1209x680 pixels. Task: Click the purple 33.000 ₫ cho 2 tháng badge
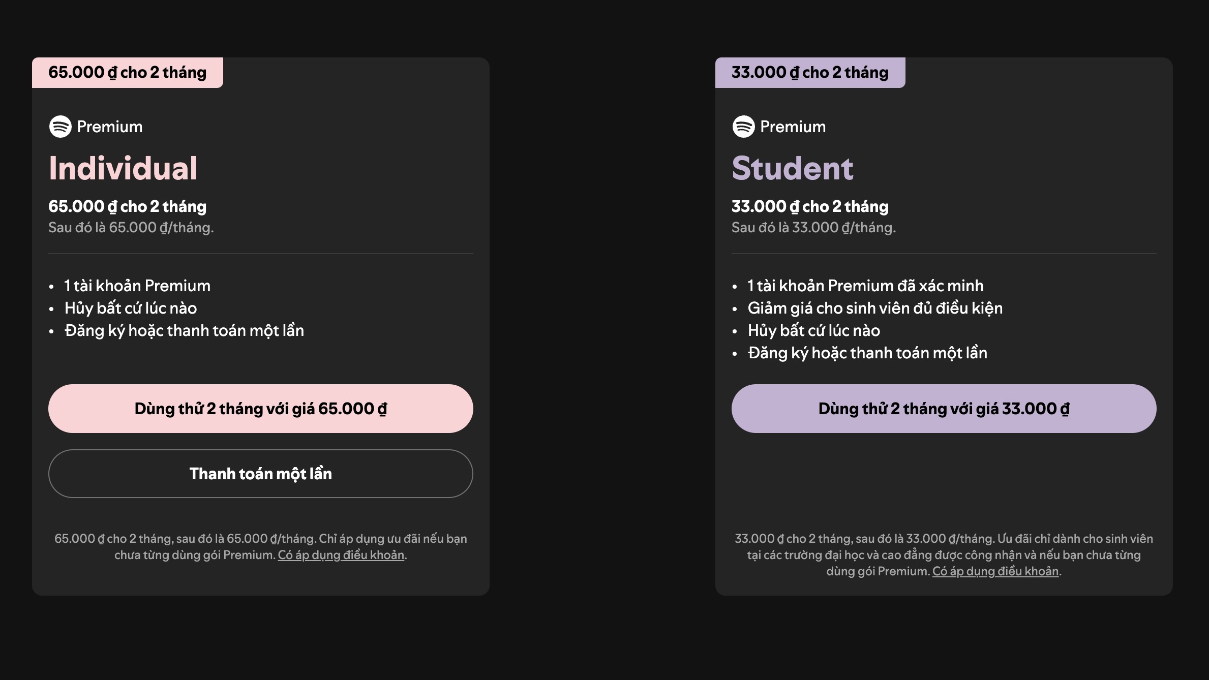[x=810, y=73]
